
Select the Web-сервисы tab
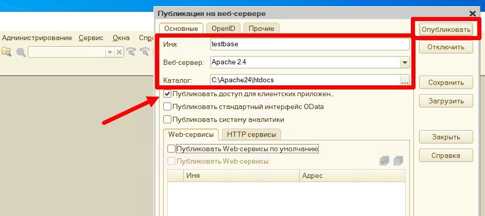tap(191, 135)
